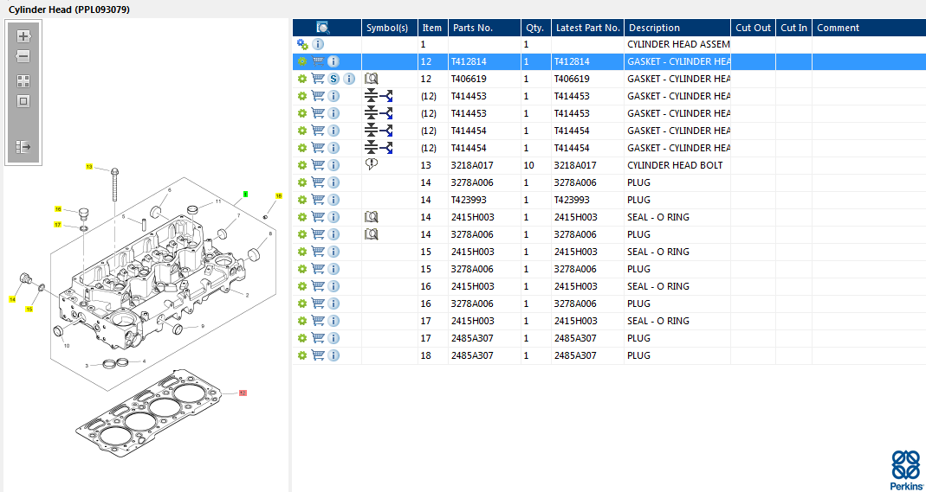The width and height of the screenshot is (926, 492).
Task: Add cylinder head bolt 3218A017 to cart
Action: tap(318, 165)
